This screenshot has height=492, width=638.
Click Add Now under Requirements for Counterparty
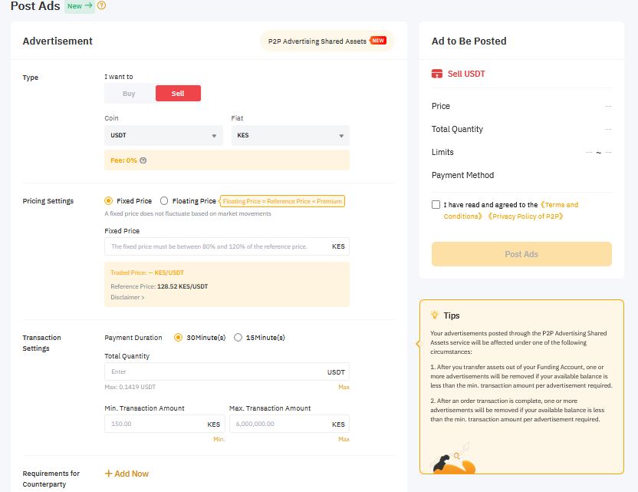126,474
